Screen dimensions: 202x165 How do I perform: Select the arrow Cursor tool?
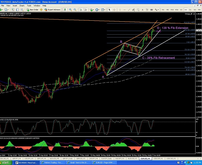point(110,10)
